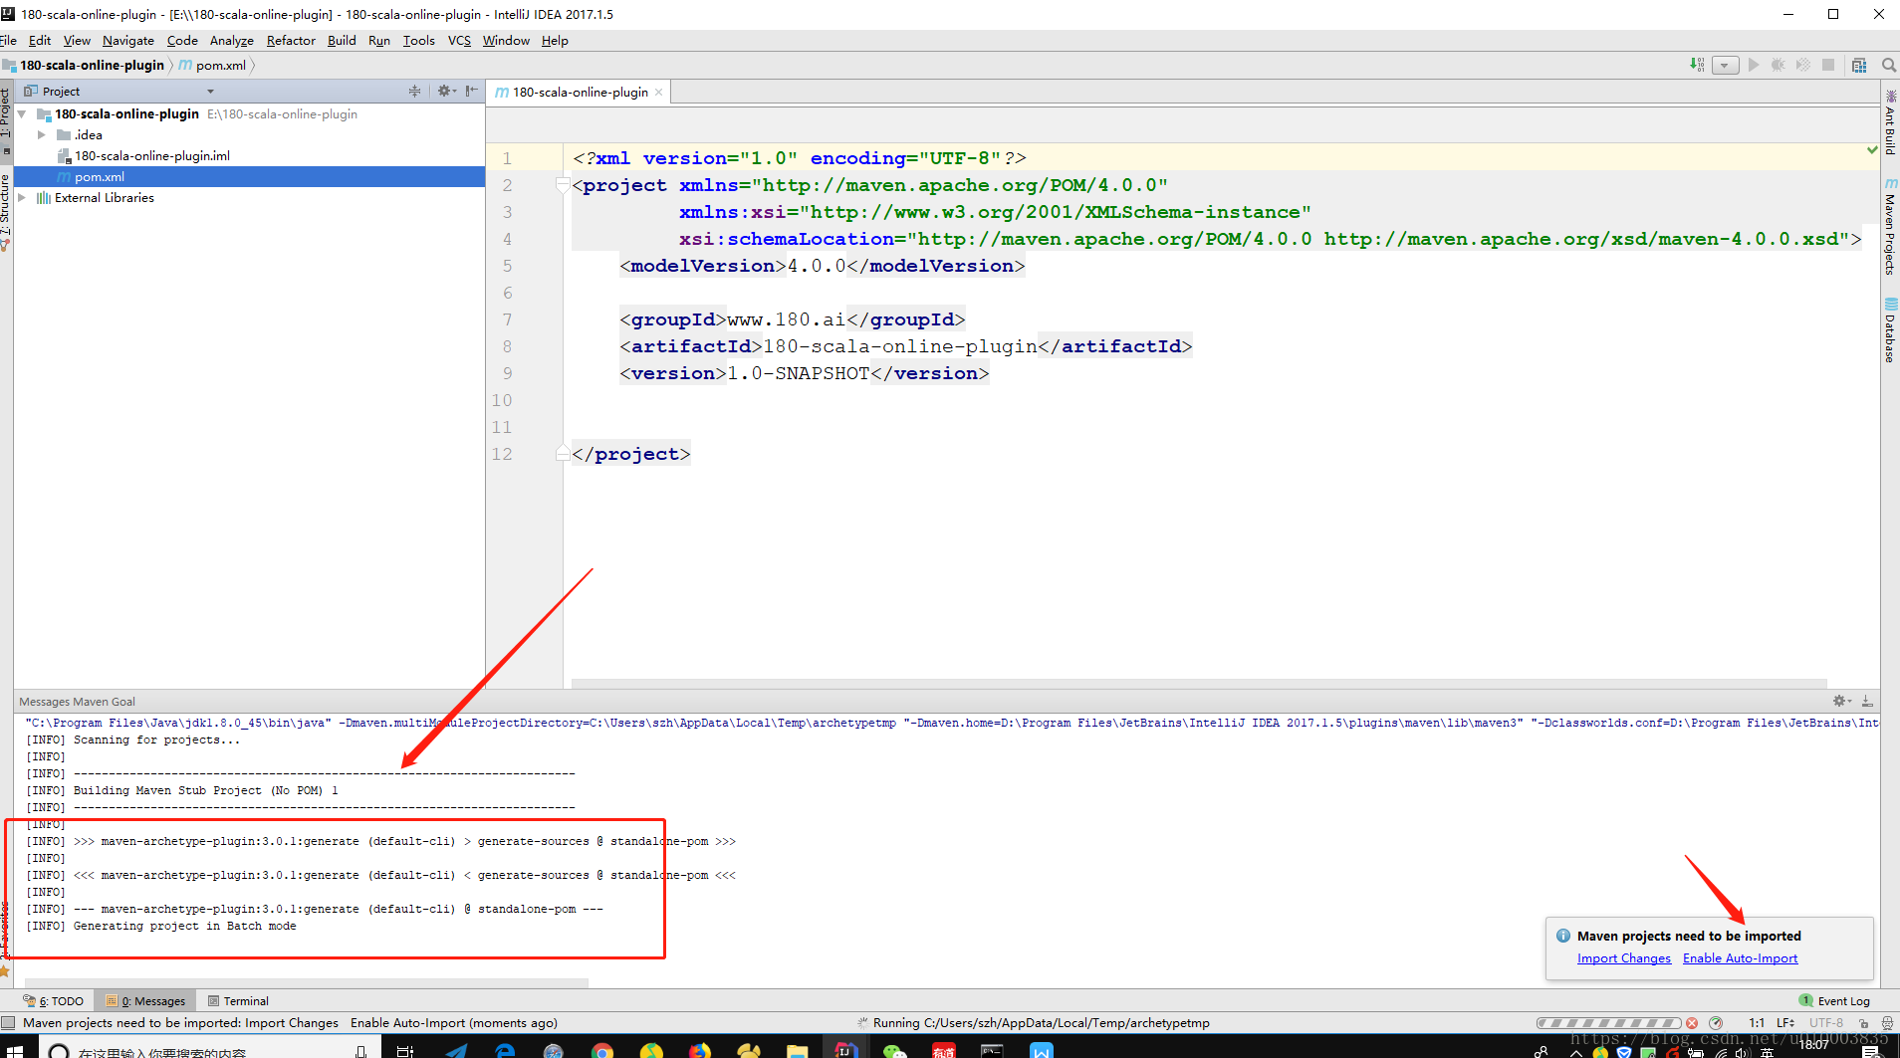Click the scroll-from-source target icon
This screenshot has height=1058, width=1900.
click(415, 91)
